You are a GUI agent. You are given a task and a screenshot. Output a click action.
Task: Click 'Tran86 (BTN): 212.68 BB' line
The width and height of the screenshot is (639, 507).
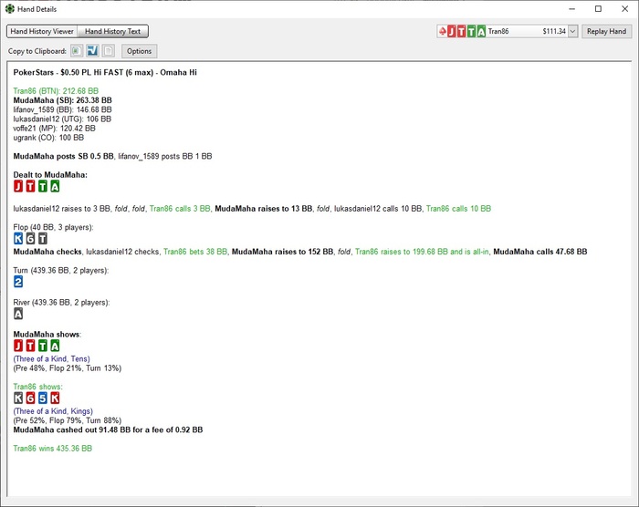click(x=56, y=91)
